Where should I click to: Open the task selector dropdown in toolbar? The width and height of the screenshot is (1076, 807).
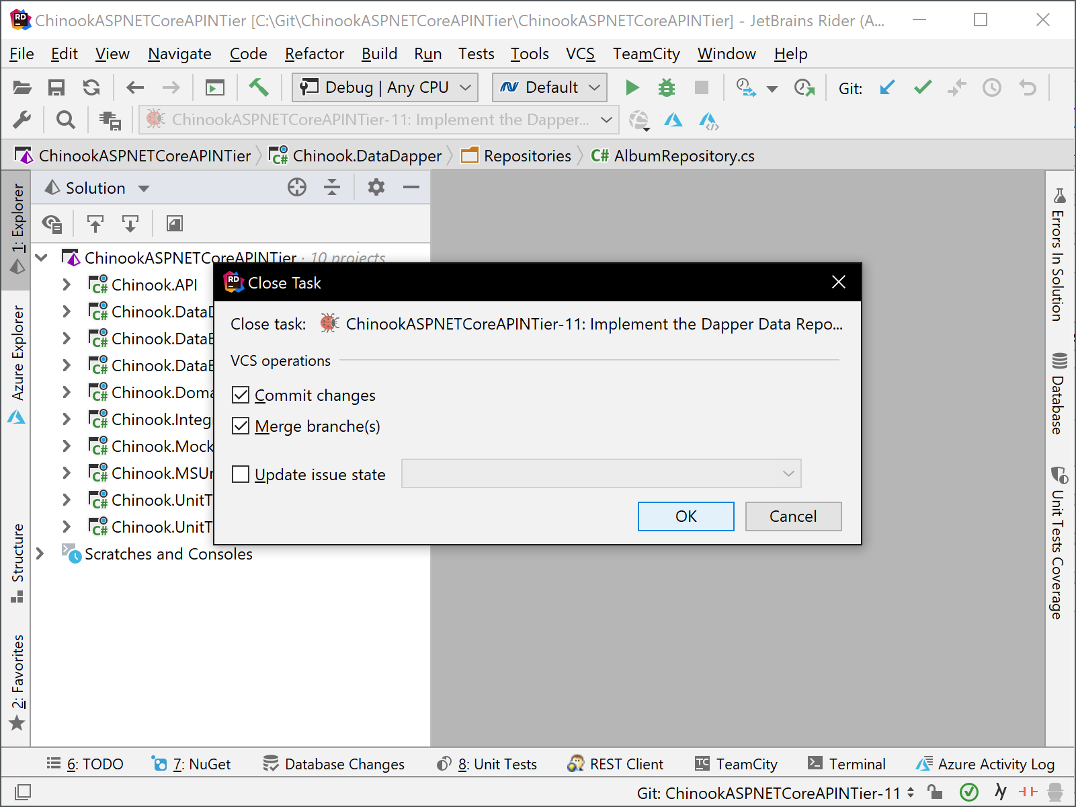[379, 120]
